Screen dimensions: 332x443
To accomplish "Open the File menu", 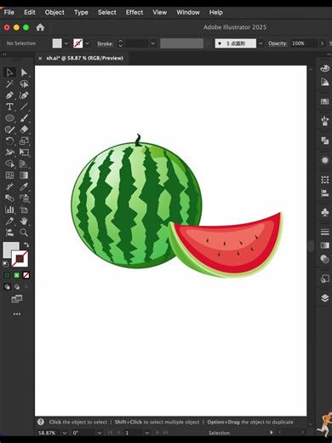I will 9,13.
